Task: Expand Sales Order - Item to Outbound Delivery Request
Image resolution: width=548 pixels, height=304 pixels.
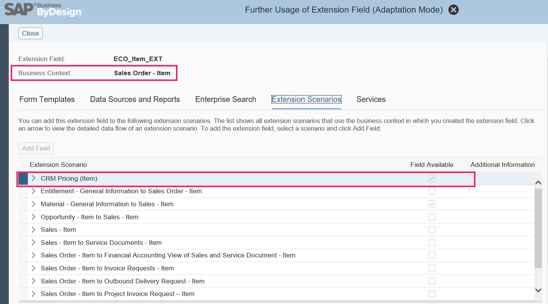Action: tap(34, 281)
